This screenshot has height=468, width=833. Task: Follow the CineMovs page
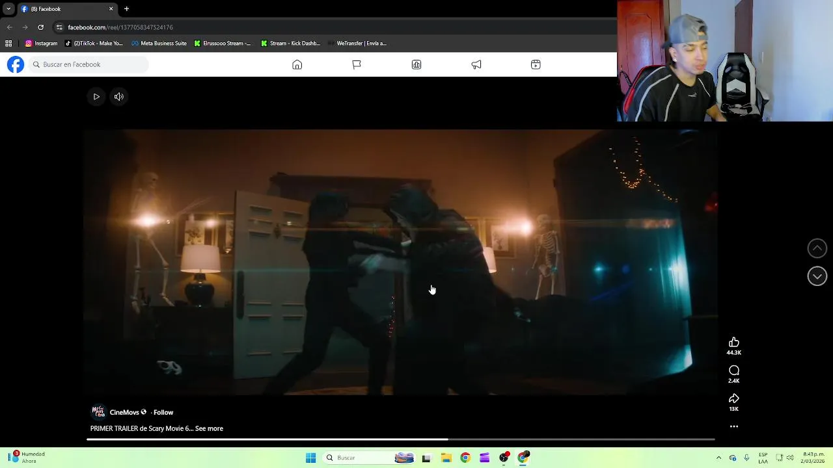click(x=163, y=412)
